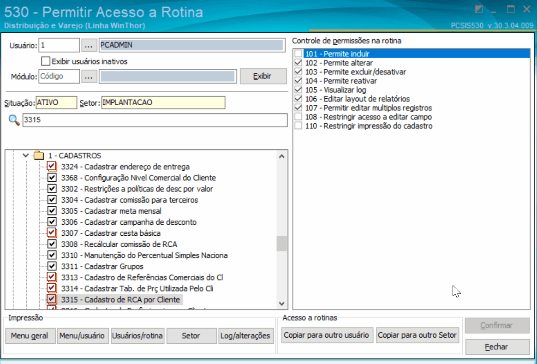Toggle checkbox for routine 3324 Cadastrar endereço de entrega
The width and height of the screenshot is (537, 364).
52,167
